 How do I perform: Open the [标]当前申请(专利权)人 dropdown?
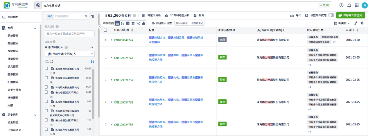(x=69, y=54)
